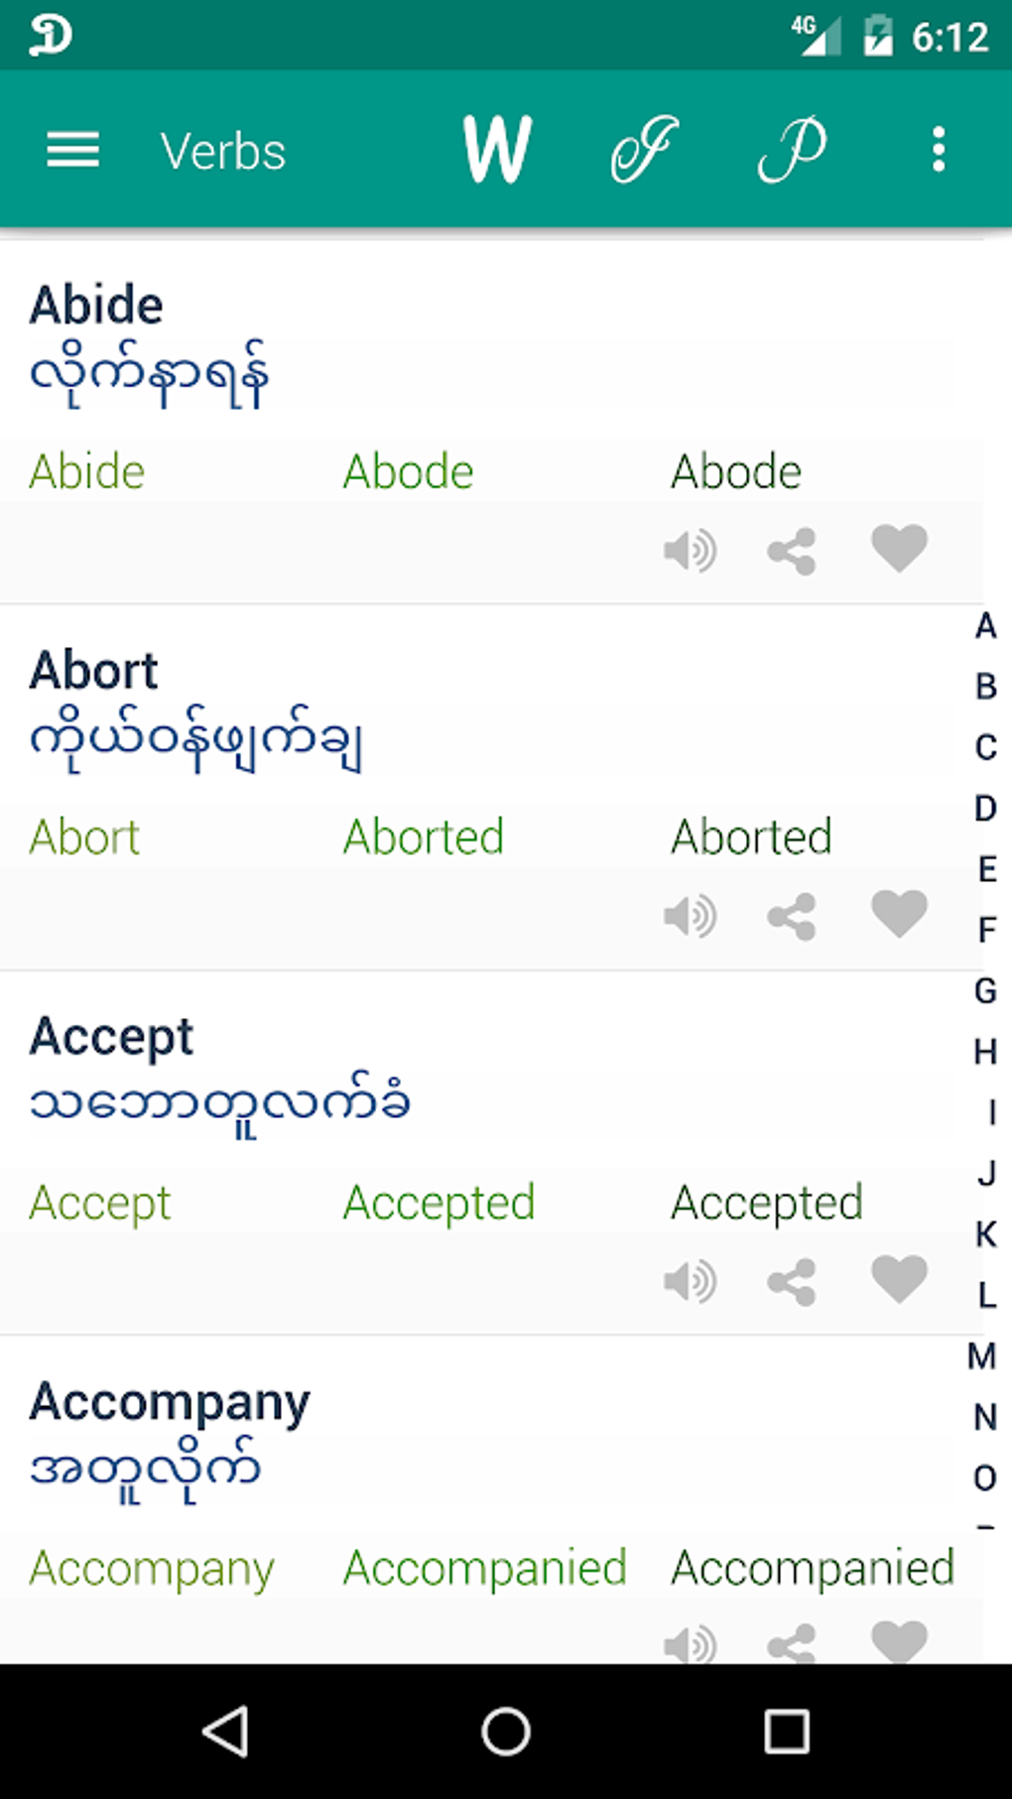
Task: Select letter H in side index
Action: 984,1051
